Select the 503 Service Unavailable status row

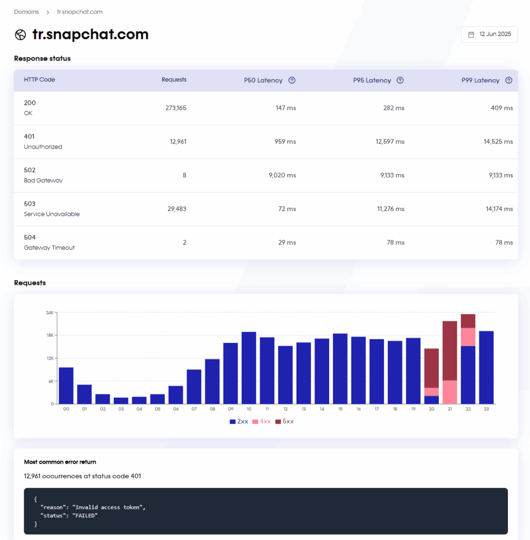[x=266, y=209]
